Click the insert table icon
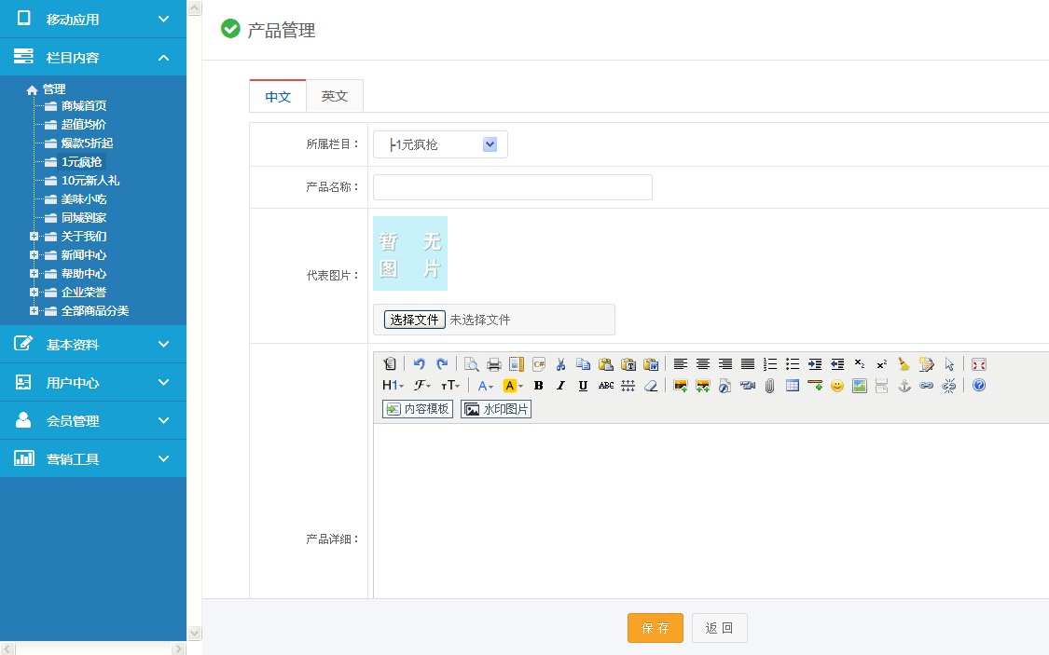 point(793,386)
